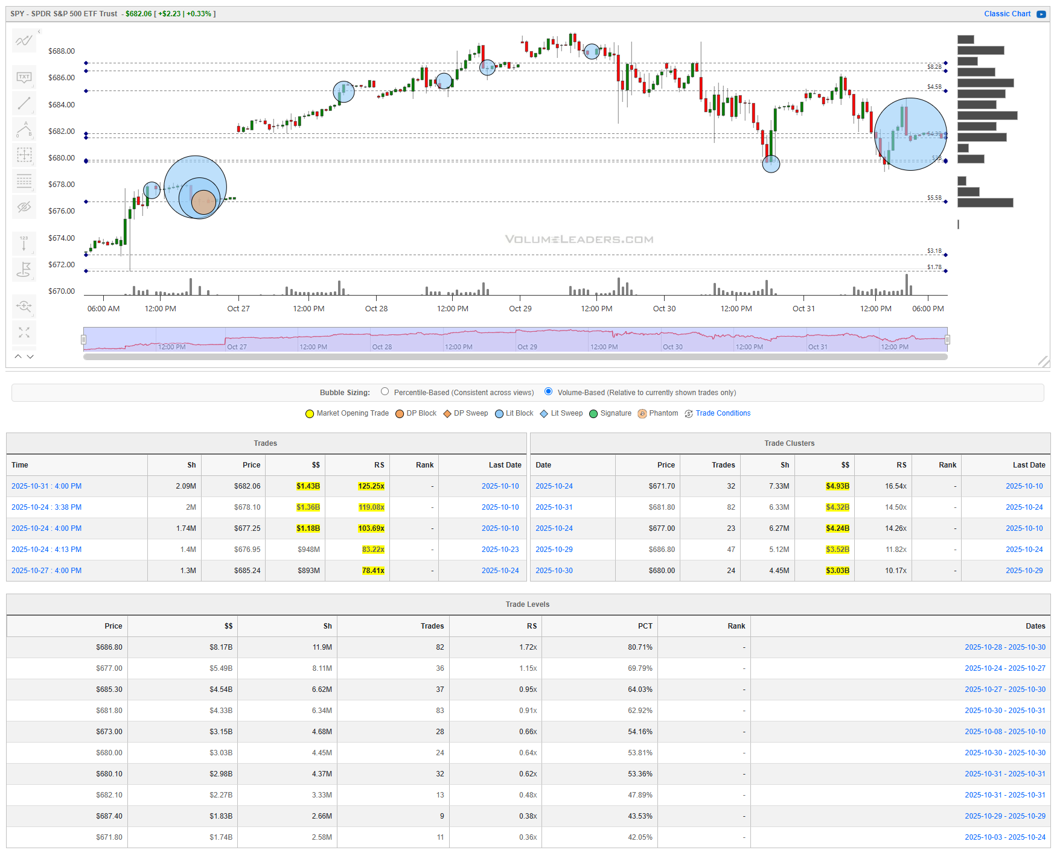This screenshot has width=1054, height=853.
Task: Open dates 2025-10-03 - 2025-10-24 level link
Action: pos(1005,837)
